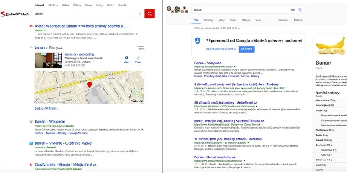347x173 pixels.
Task: Open the banana image in knowledge panel
Action: [331, 46]
